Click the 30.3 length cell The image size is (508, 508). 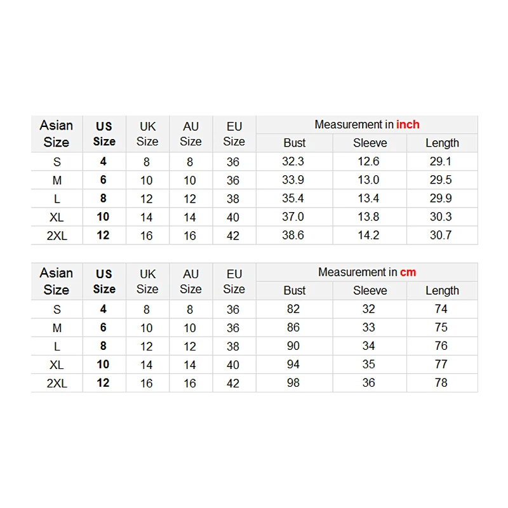point(441,217)
